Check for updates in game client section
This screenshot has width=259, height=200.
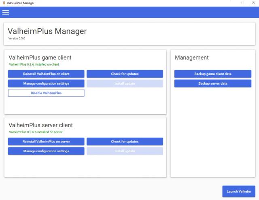[125, 74]
